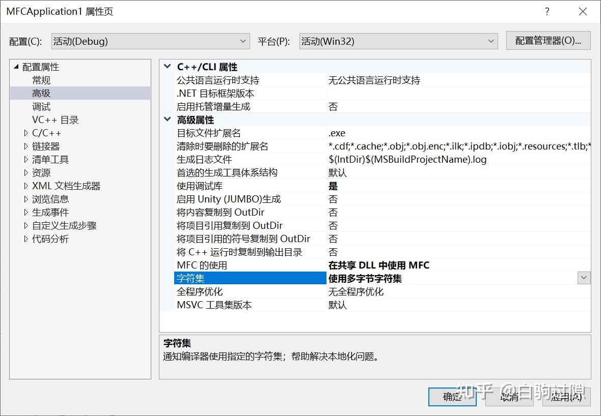
Task: Collapse the 配置属性 tree node
Action: (16, 67)
